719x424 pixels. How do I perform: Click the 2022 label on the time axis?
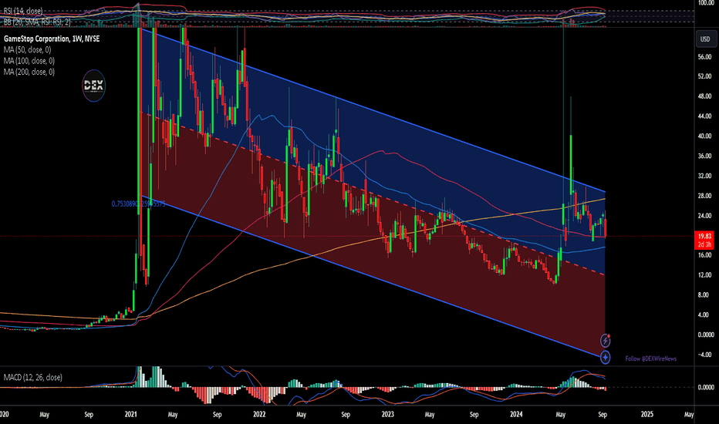[x=259, y=415]
